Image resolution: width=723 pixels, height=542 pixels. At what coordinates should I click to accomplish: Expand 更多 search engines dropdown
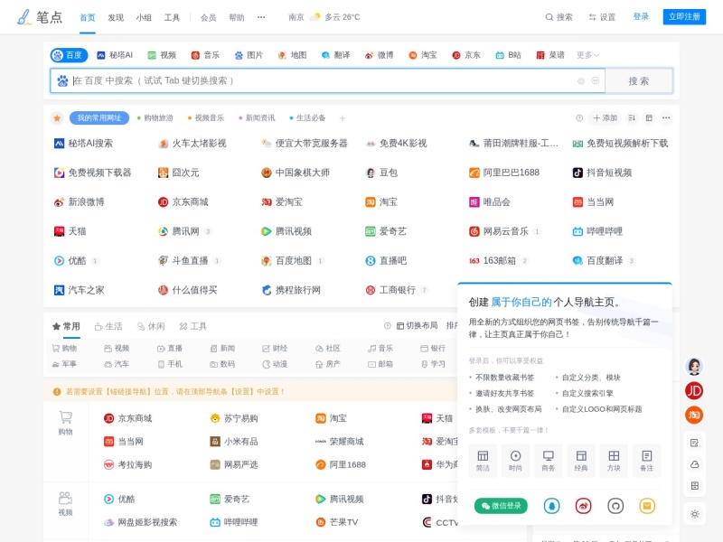pos(588,55)
